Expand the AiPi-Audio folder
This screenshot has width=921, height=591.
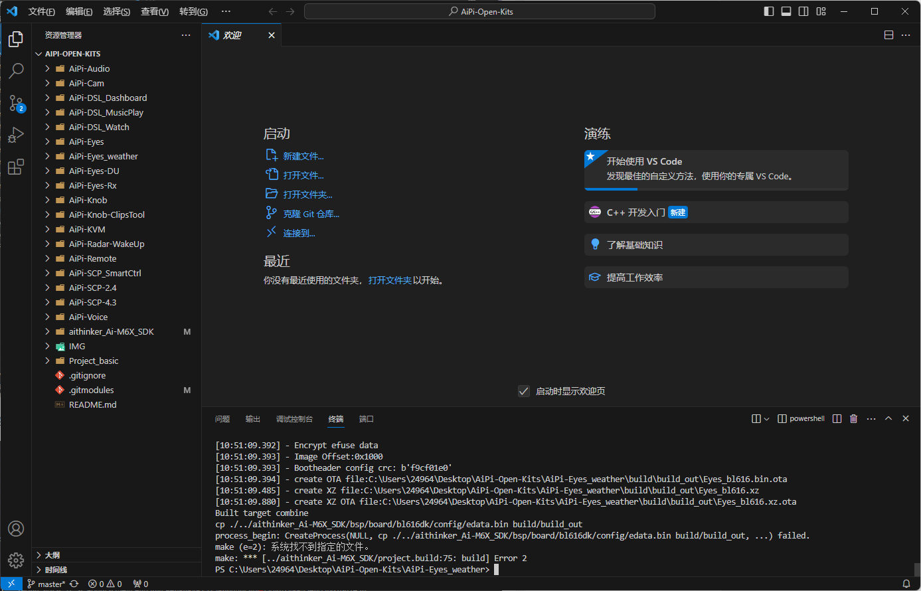(116, 68)
